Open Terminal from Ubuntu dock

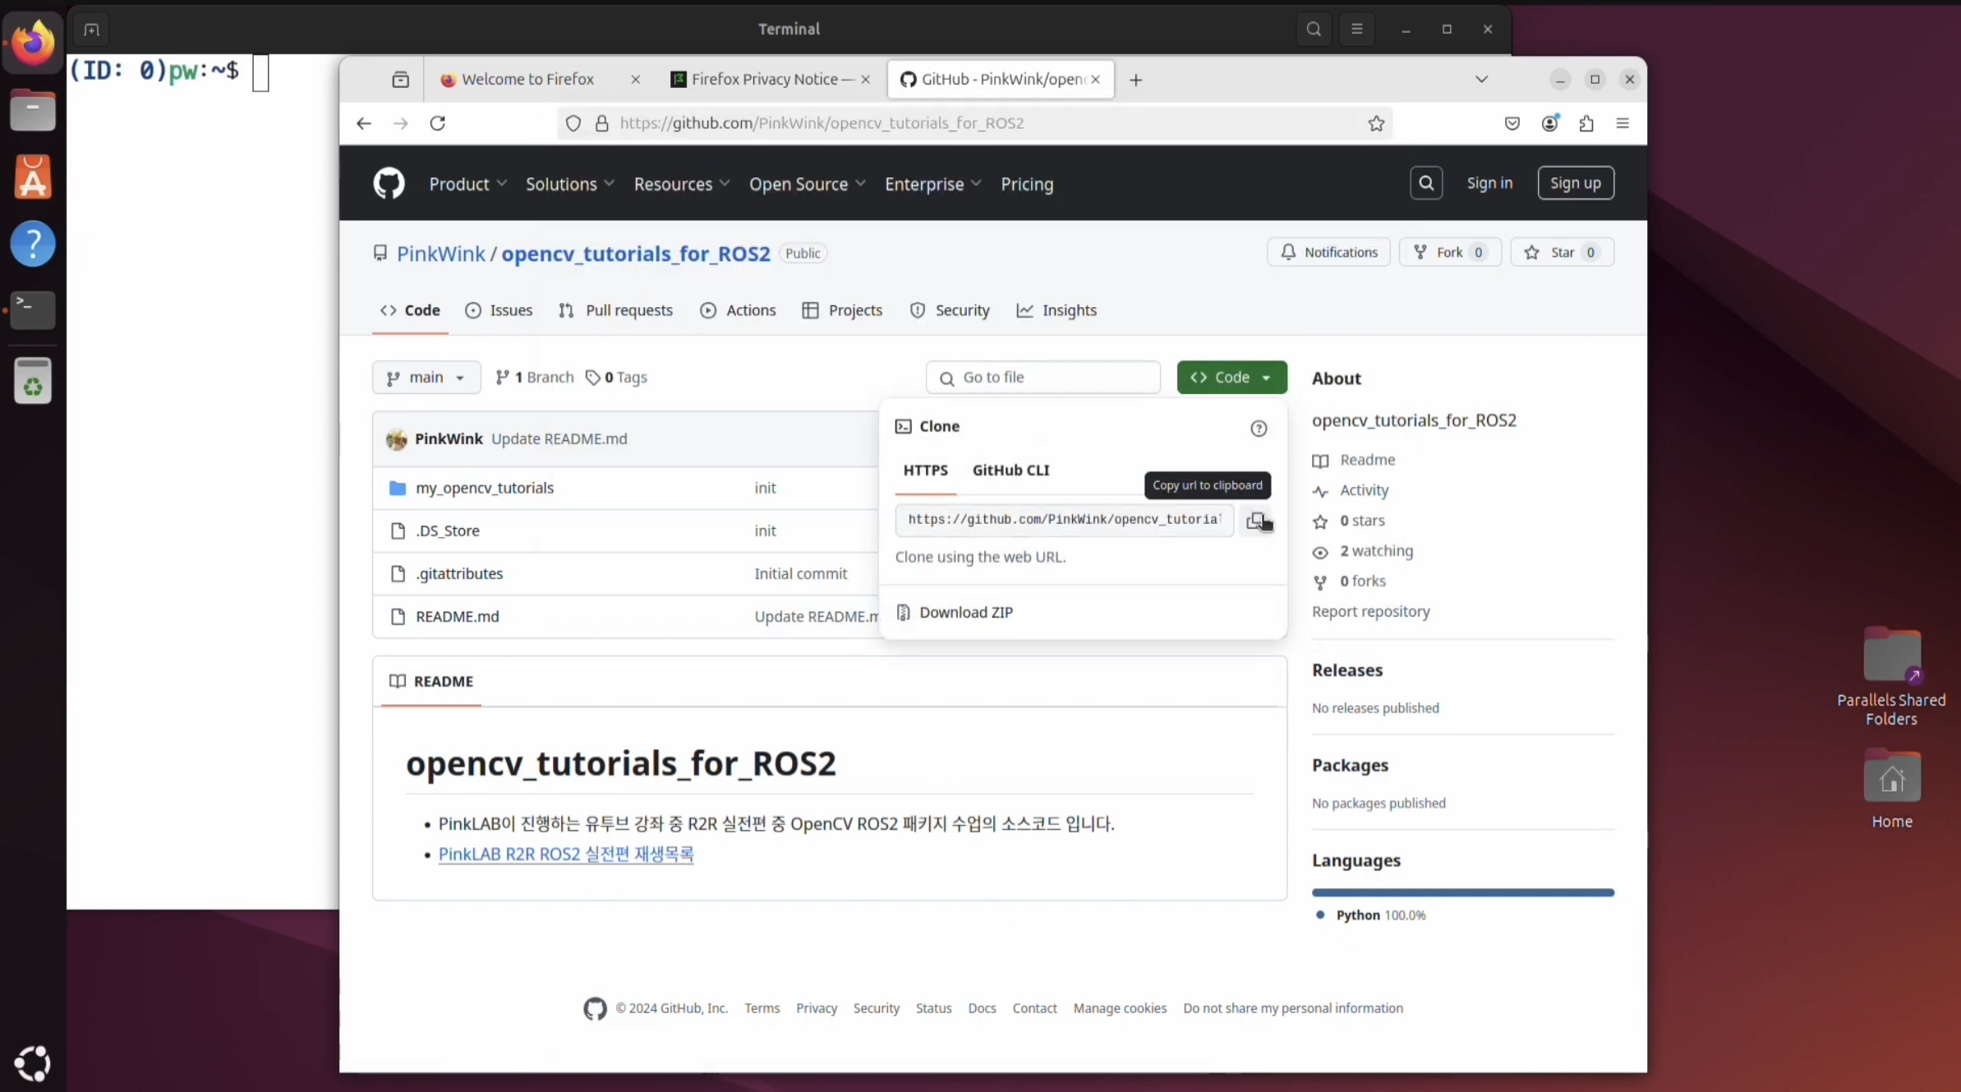[33, 310]
